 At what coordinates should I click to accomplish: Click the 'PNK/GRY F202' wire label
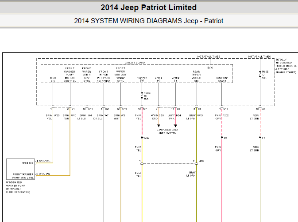[x=222, y=117]
